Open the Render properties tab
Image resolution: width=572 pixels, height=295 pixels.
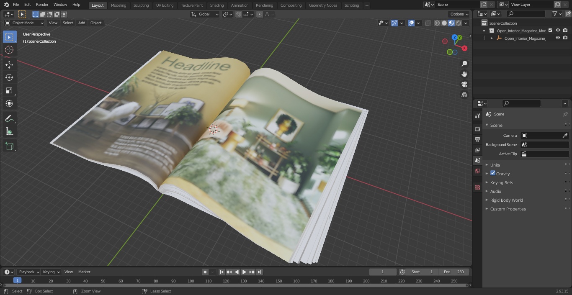point(477,129)
